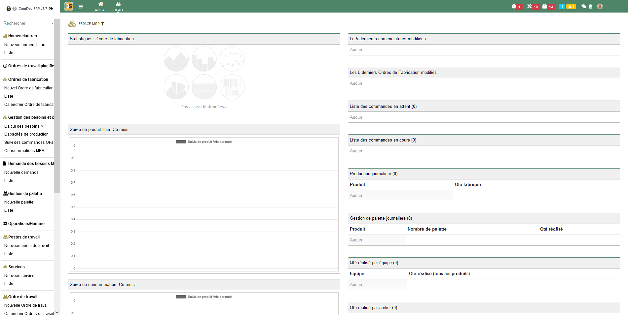Open the box notifications with badge 13

click(x=548, y=7)
